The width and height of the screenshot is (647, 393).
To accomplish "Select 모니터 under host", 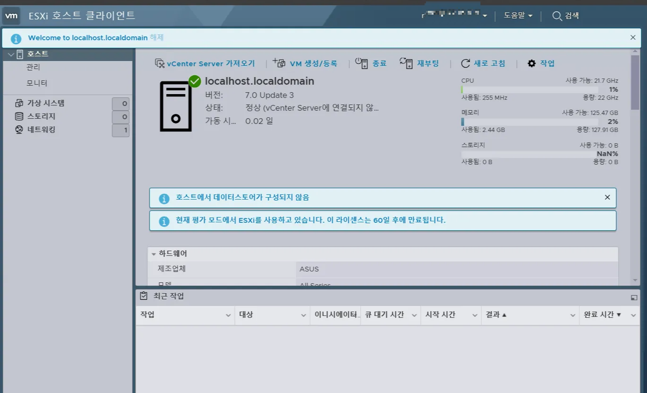I will tap(37, 83).
